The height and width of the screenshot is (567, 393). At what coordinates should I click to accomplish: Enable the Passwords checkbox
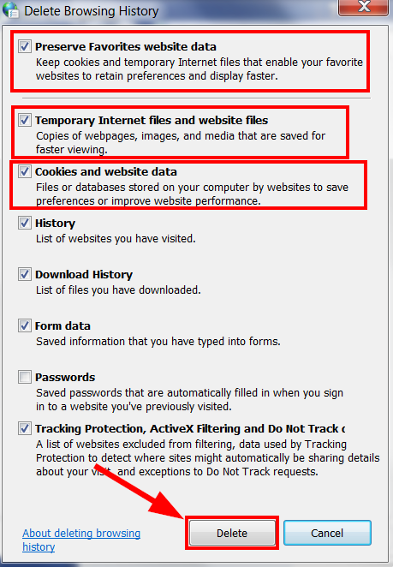[x=25, y=377]
